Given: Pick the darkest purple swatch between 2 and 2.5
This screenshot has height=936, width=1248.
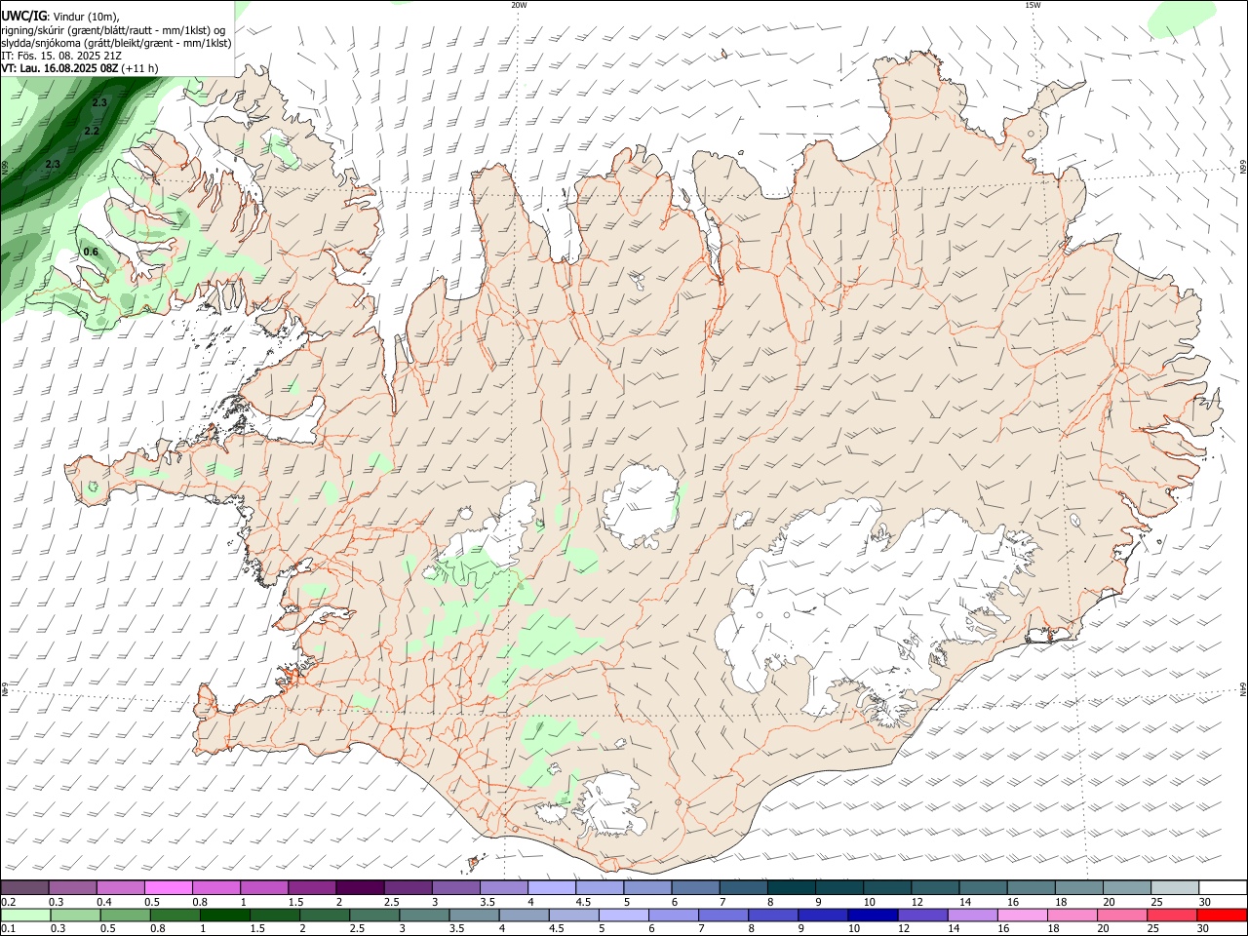Looking at the screenshot, I should [360, 888].
